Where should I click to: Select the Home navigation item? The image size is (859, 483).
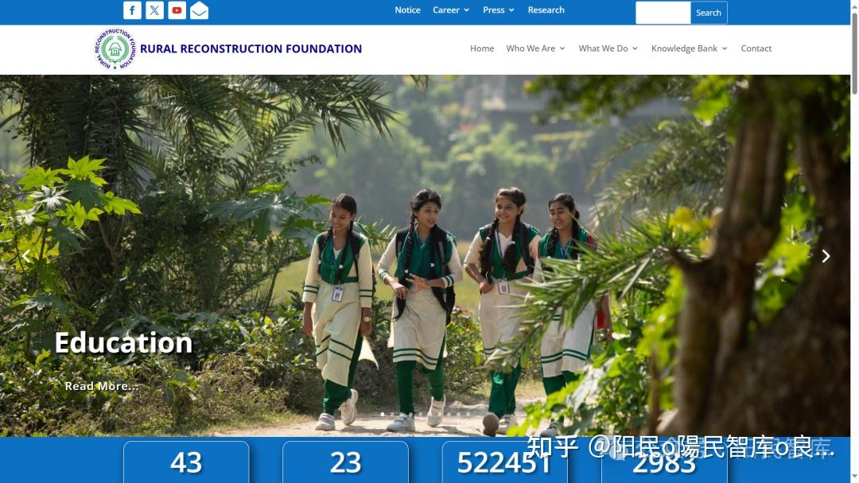[x=481, y=48]
